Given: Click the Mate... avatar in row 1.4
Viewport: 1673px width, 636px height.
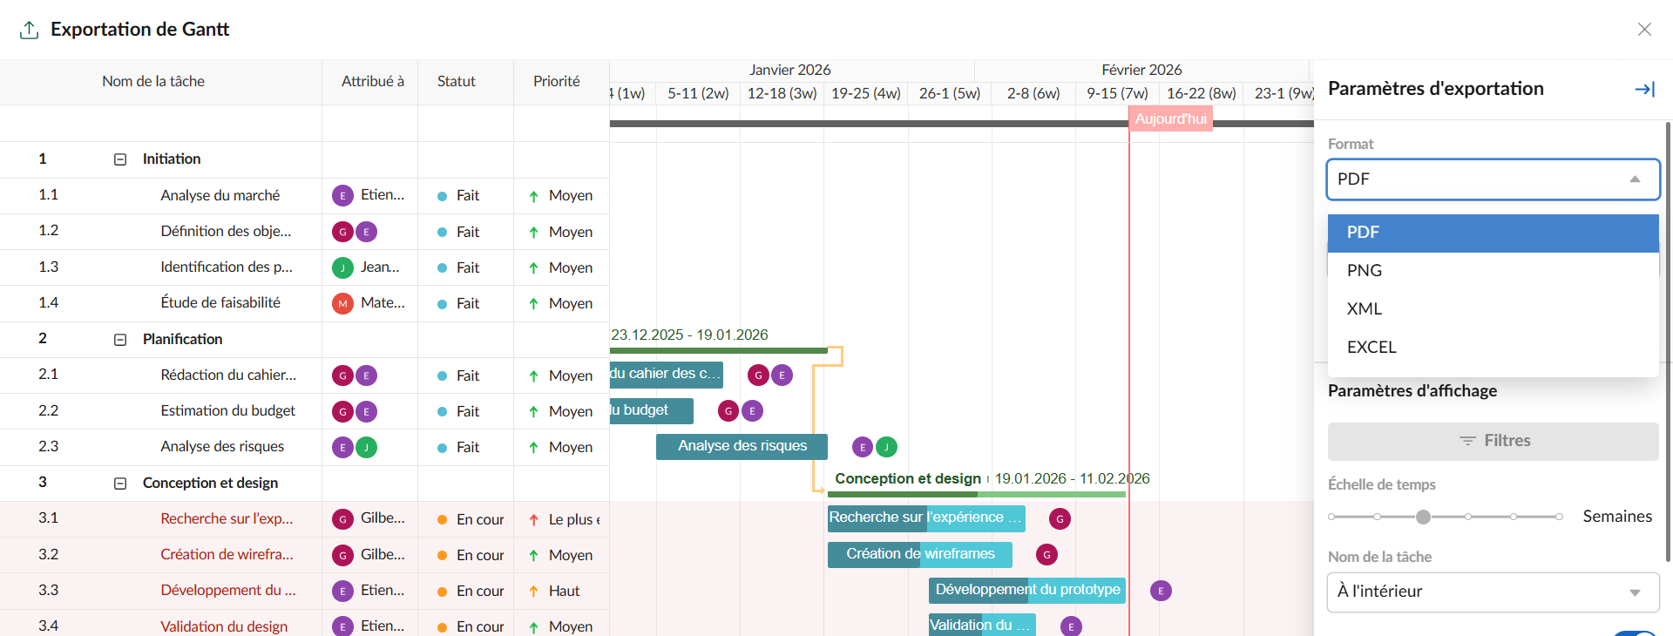Looking at the screenshot, I should click(x=342, y=304).
